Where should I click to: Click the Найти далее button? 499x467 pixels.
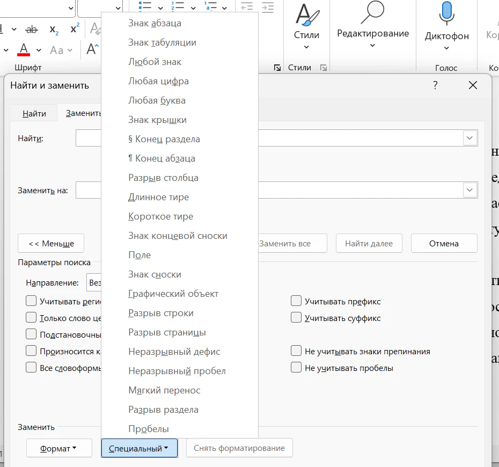(369, 244)
